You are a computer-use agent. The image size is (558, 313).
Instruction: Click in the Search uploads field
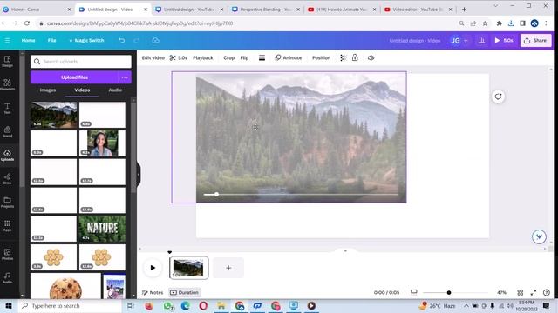pos(81,62)
